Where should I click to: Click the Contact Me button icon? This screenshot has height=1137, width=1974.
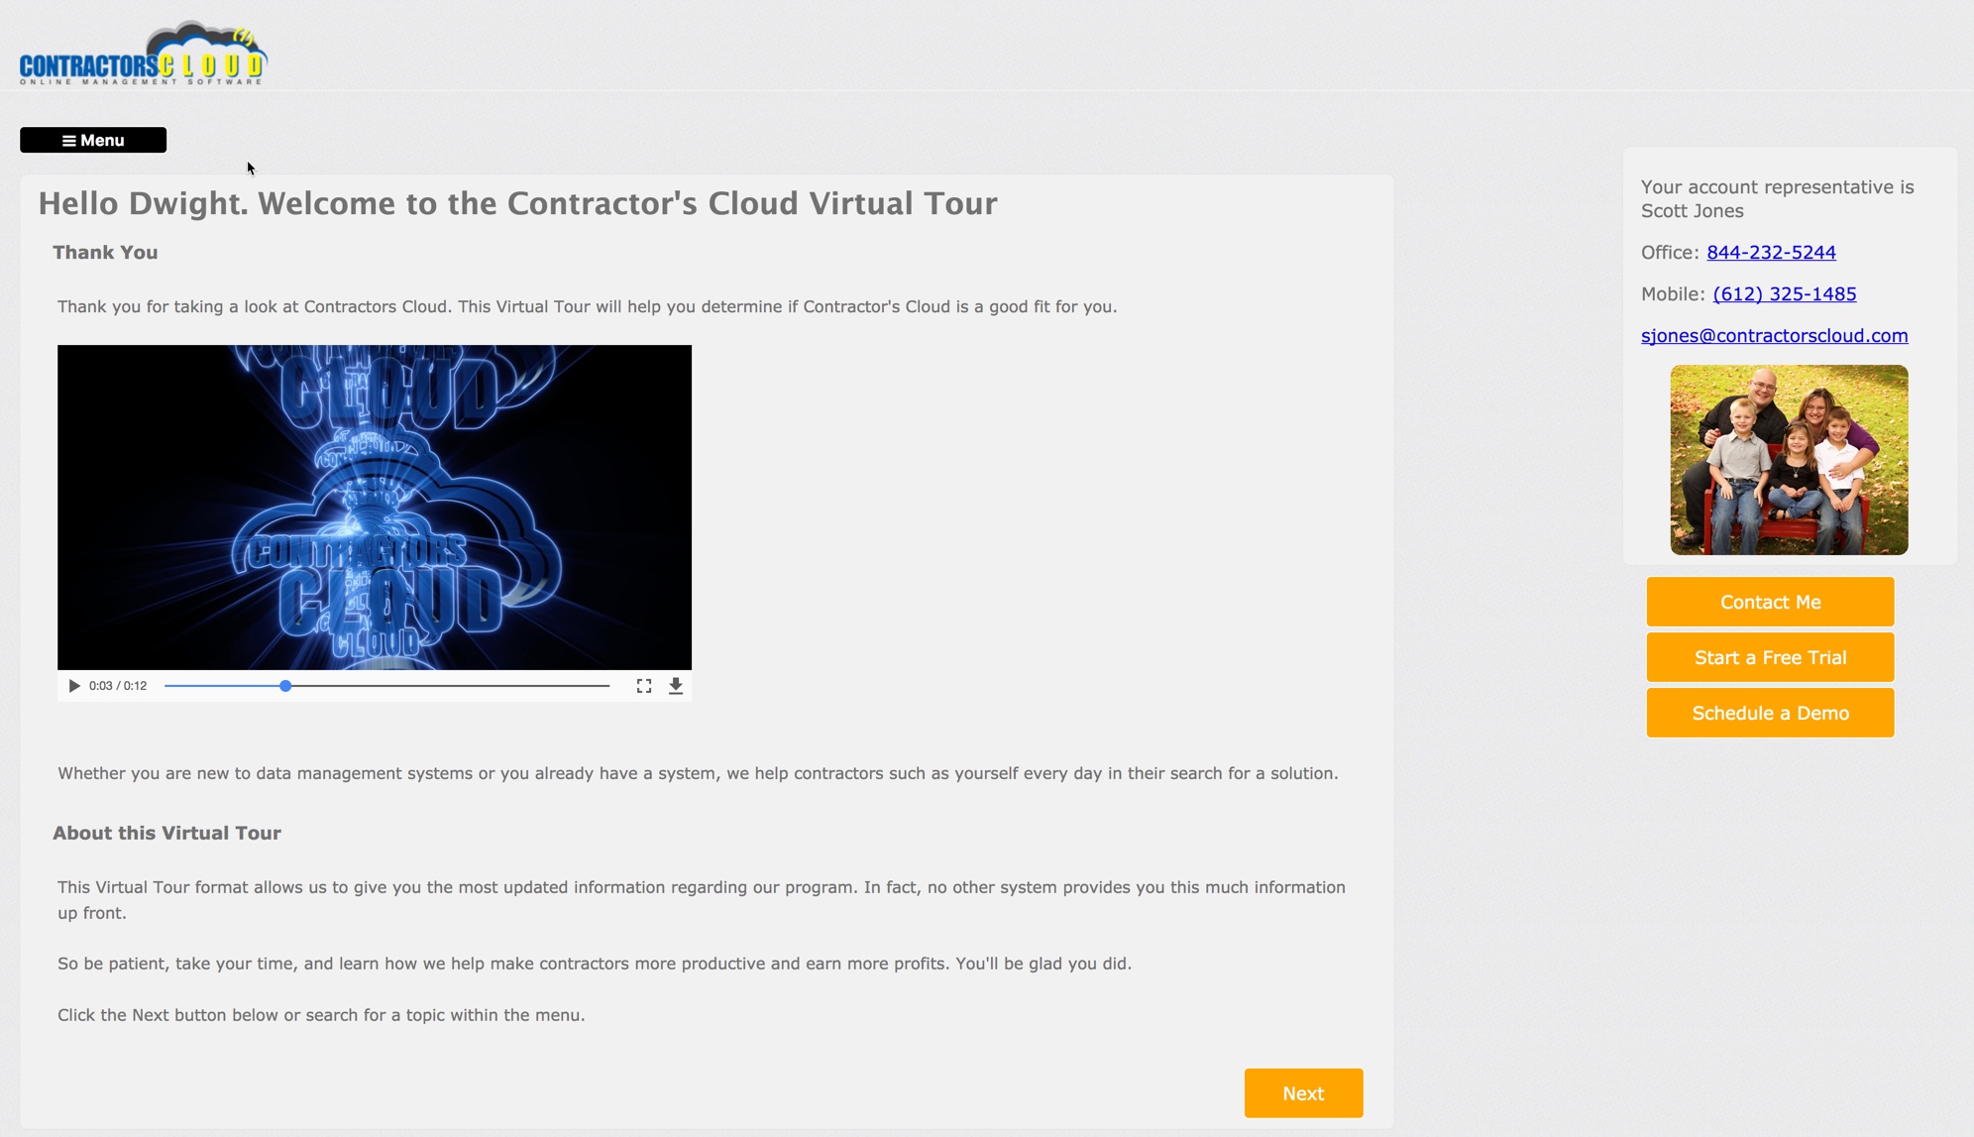[1769, 601]
